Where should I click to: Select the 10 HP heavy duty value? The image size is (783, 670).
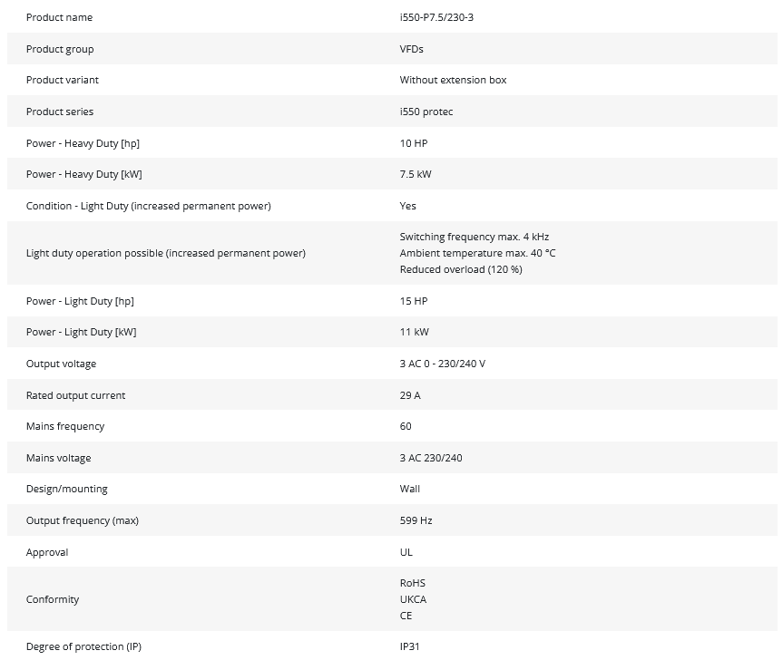click(413, 143)
